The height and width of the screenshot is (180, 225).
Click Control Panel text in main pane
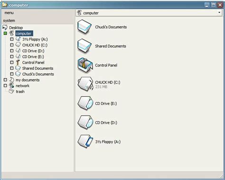(106, 65)
